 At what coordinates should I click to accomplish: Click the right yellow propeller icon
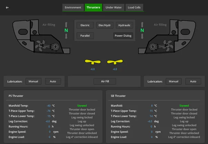click(x=115, y=62)
